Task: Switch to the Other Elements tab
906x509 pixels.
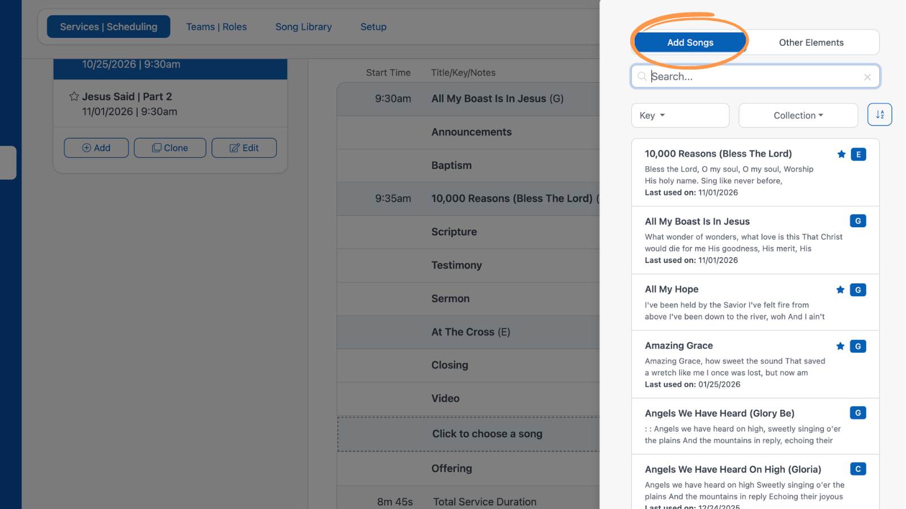Action: pyautogui.click(x=811, y=42)
